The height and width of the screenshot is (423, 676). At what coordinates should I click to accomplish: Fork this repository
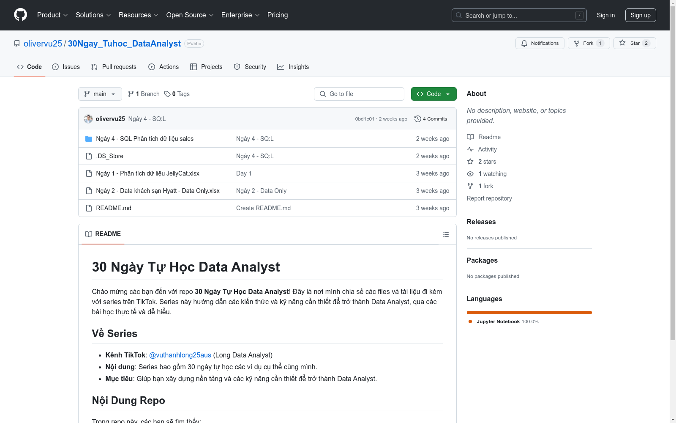coord(589,43)
